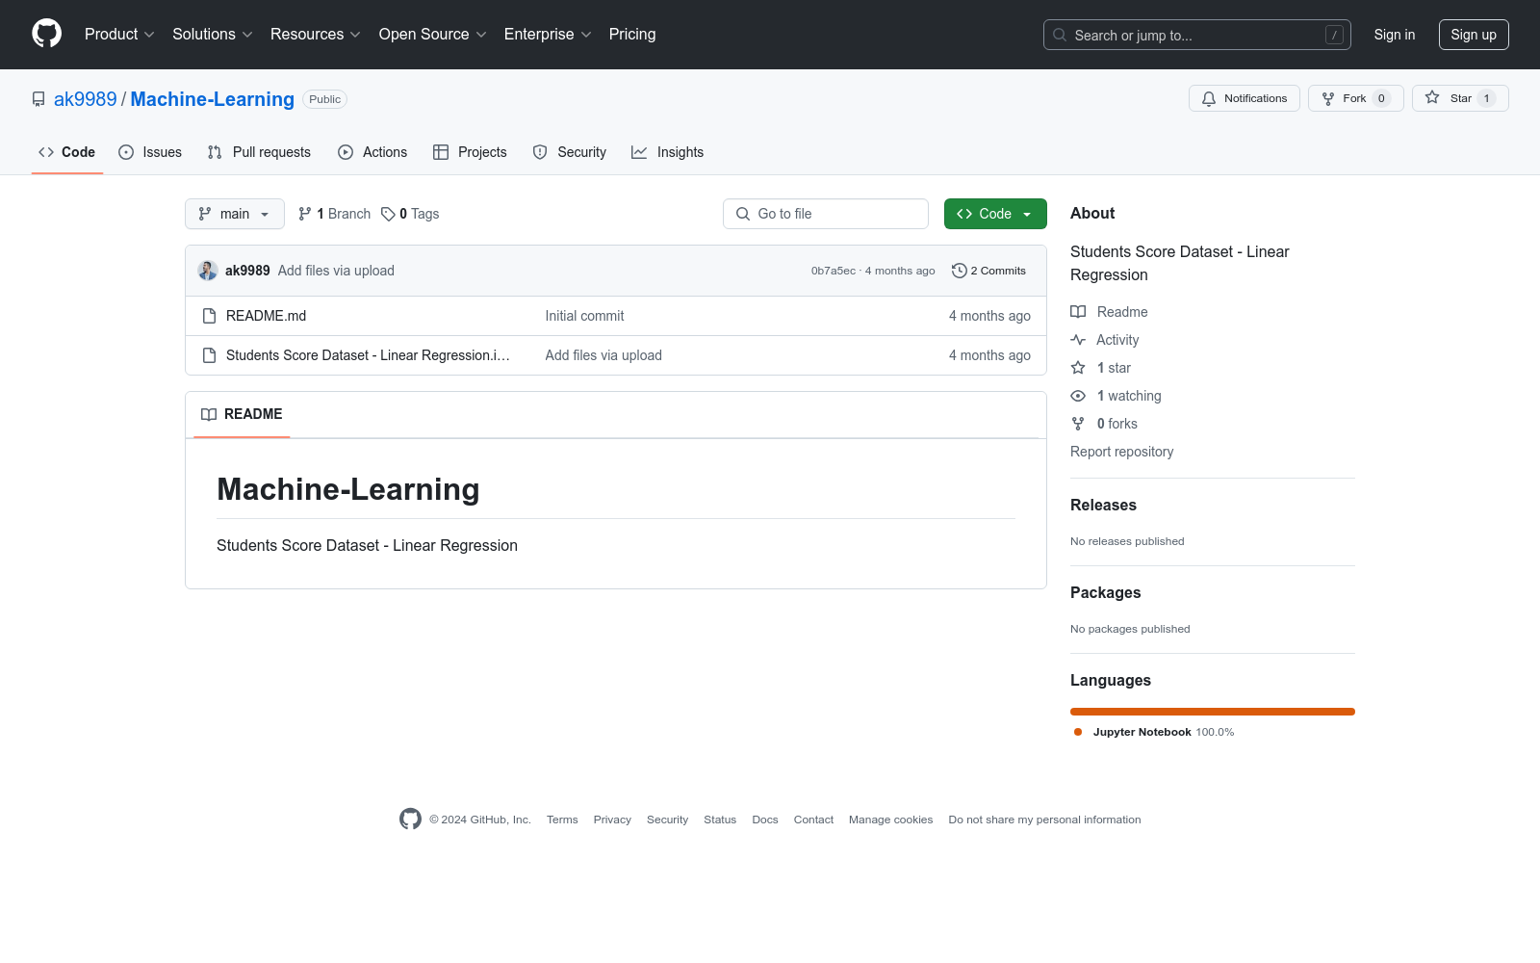Click the Sign up button
This screenshot has width=1540, height=963.
[1474, 35]
